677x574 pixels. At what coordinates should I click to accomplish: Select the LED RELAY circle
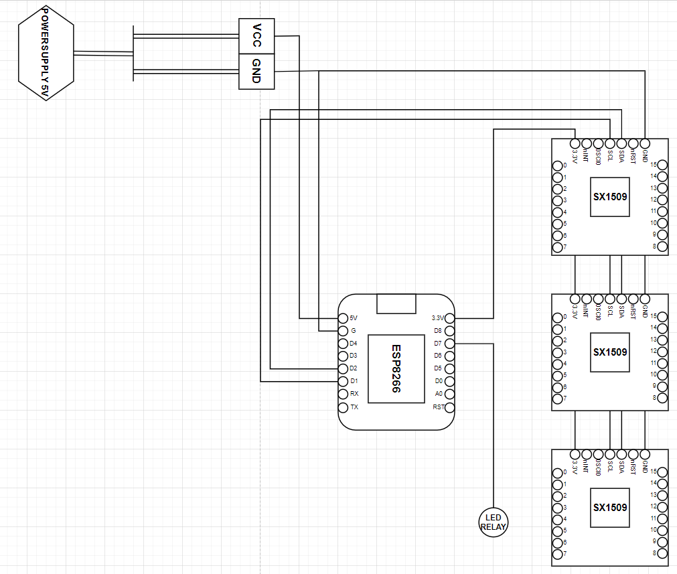point(494,522)
